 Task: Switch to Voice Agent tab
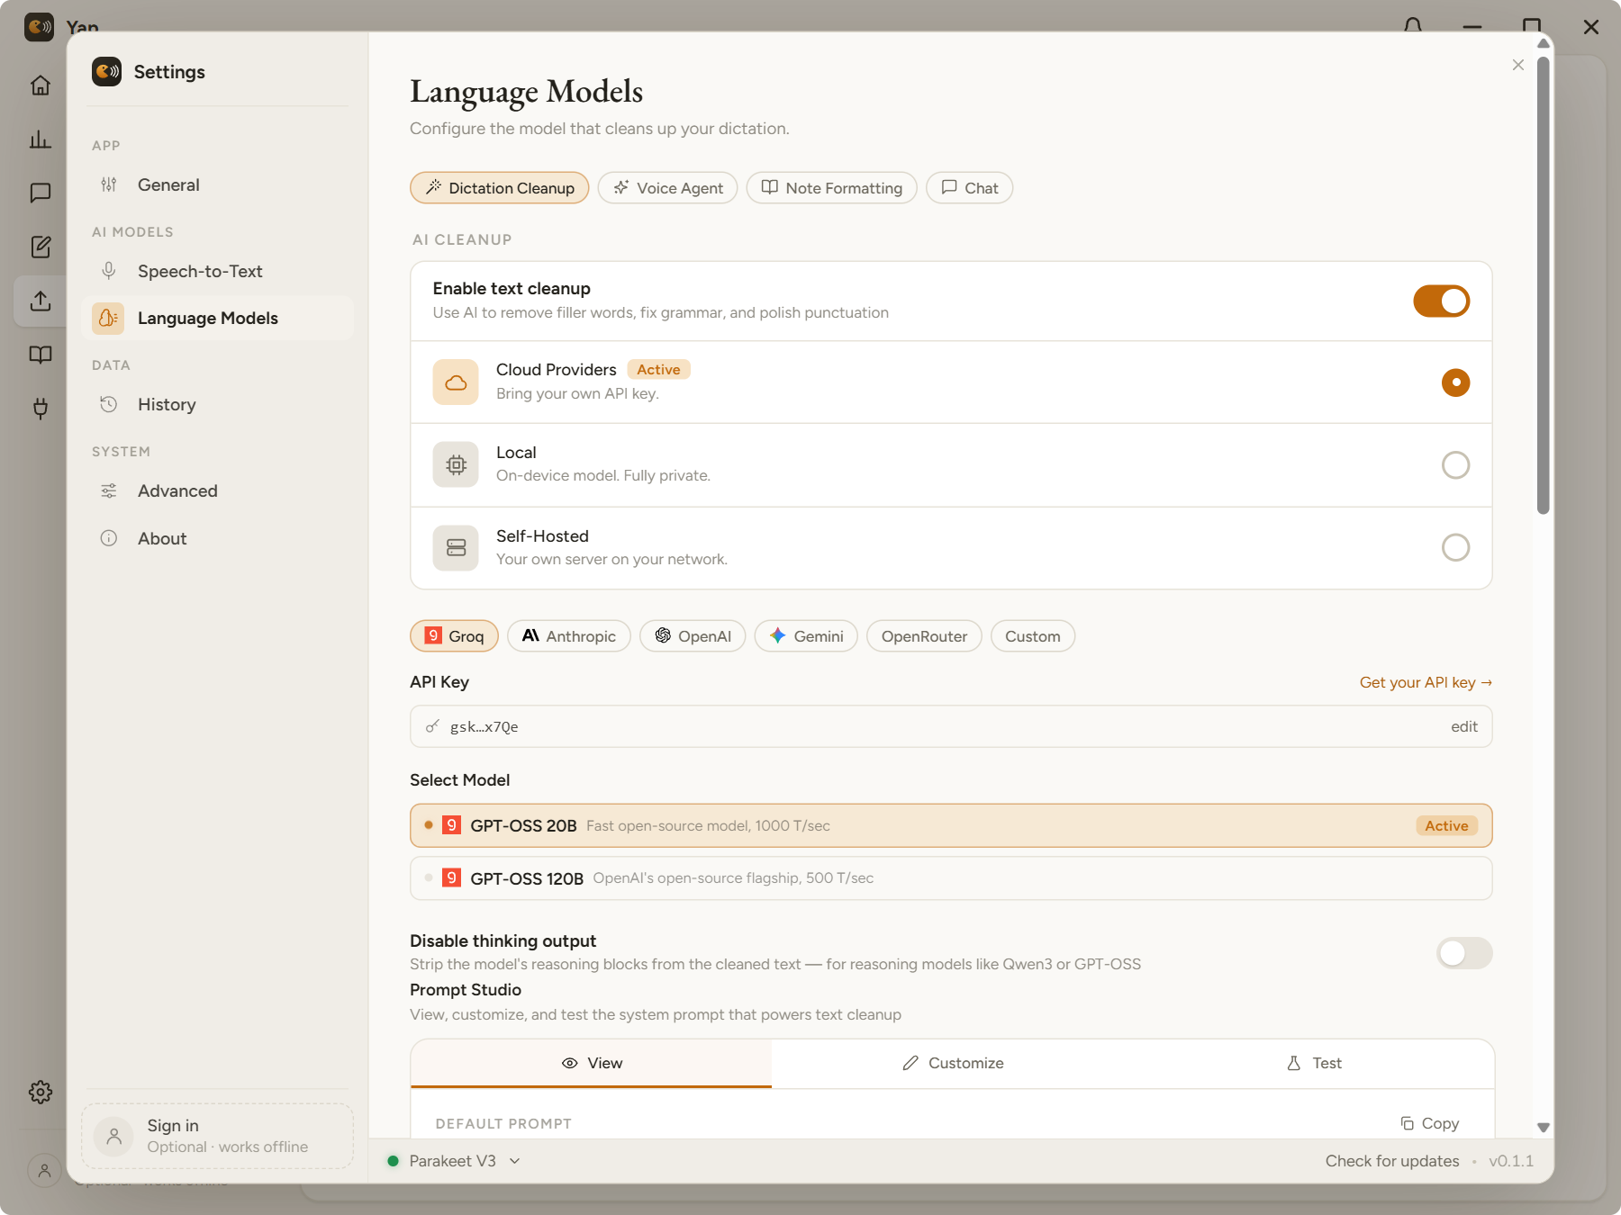(x=668, y=188)
